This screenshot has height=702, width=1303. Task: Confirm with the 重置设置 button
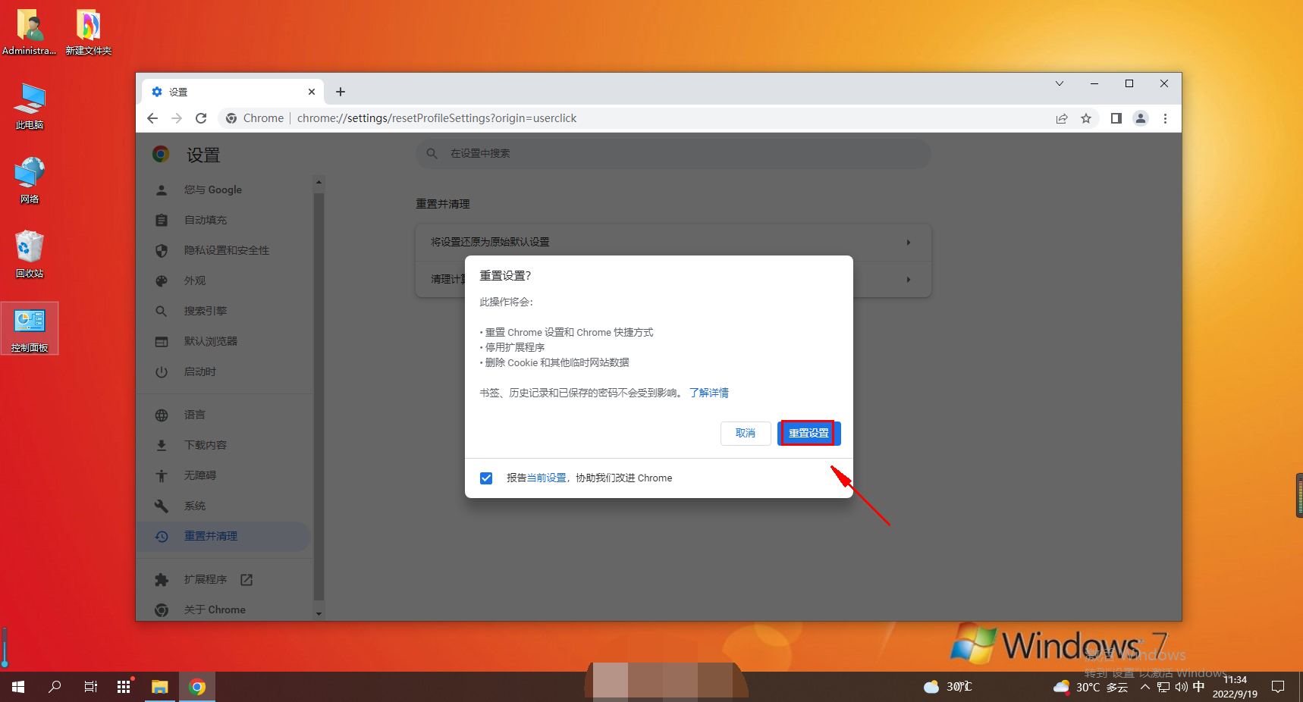(x=808, y=433)
